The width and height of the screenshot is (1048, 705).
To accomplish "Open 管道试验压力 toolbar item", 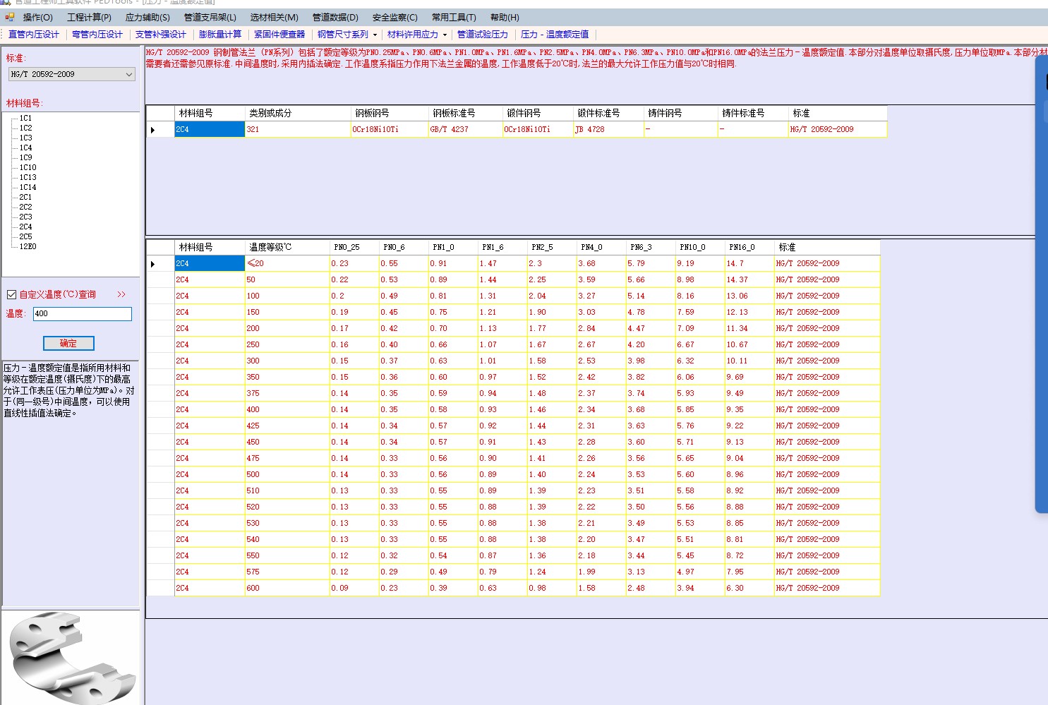I will [x=483, y=34].
